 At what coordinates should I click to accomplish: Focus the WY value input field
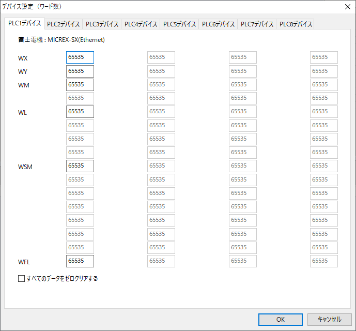[x=80, y=71]
